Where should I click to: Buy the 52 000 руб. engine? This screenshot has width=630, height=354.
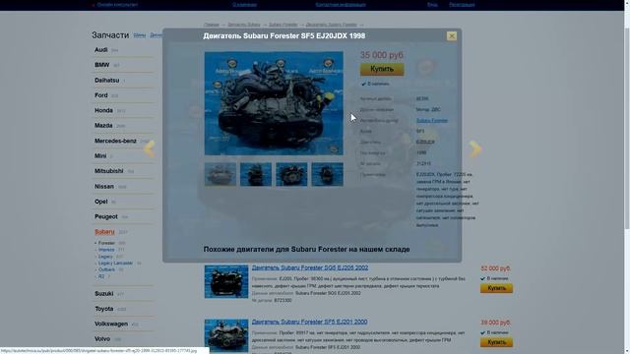(x=496, y=288)
